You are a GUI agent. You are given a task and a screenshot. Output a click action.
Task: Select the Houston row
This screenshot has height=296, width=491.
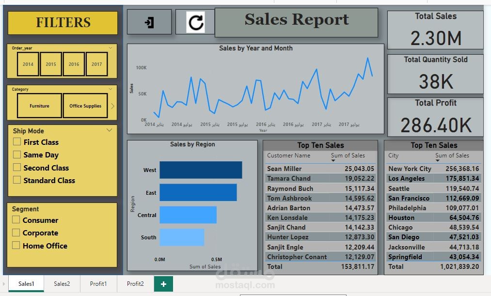pyautogui.click(x=433, y=218)
